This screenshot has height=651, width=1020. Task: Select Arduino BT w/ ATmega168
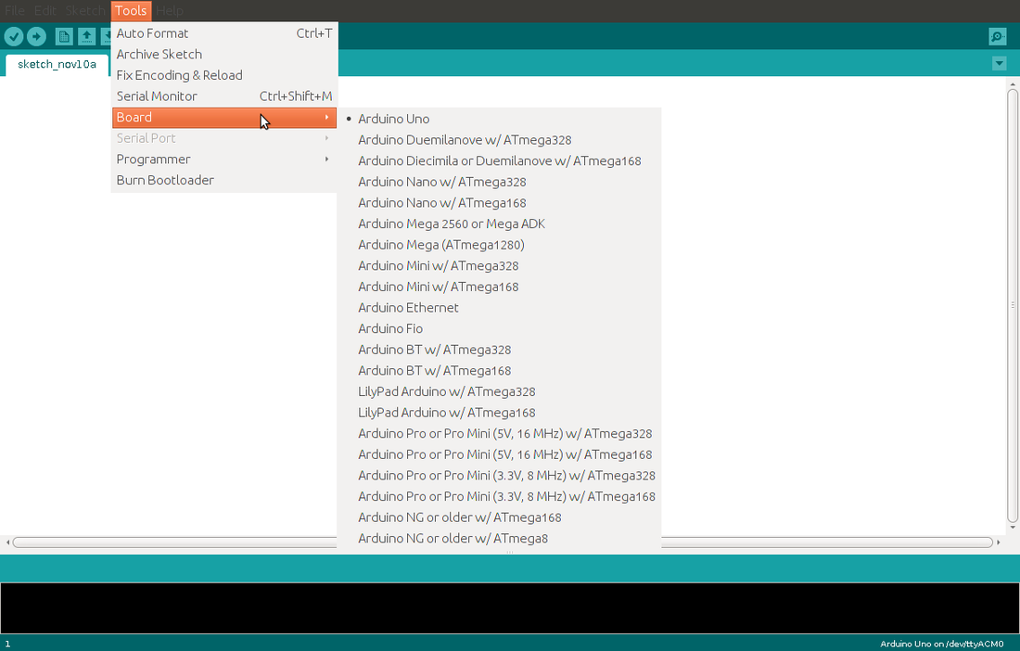point(499,370)
